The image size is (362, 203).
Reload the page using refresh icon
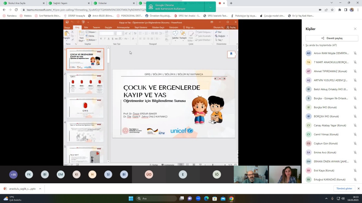click(16, 10)
